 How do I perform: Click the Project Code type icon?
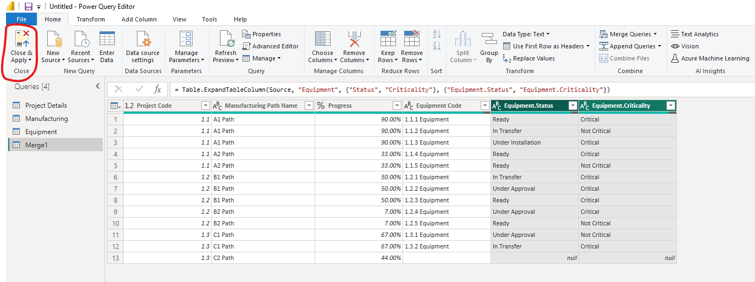tap(129, 106)
